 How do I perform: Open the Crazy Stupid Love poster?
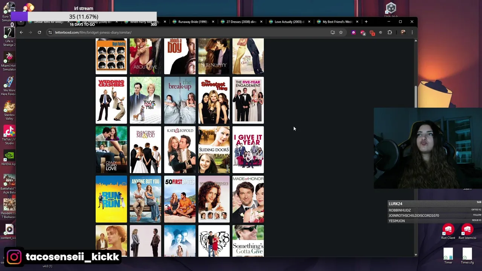tap(111, 149)
